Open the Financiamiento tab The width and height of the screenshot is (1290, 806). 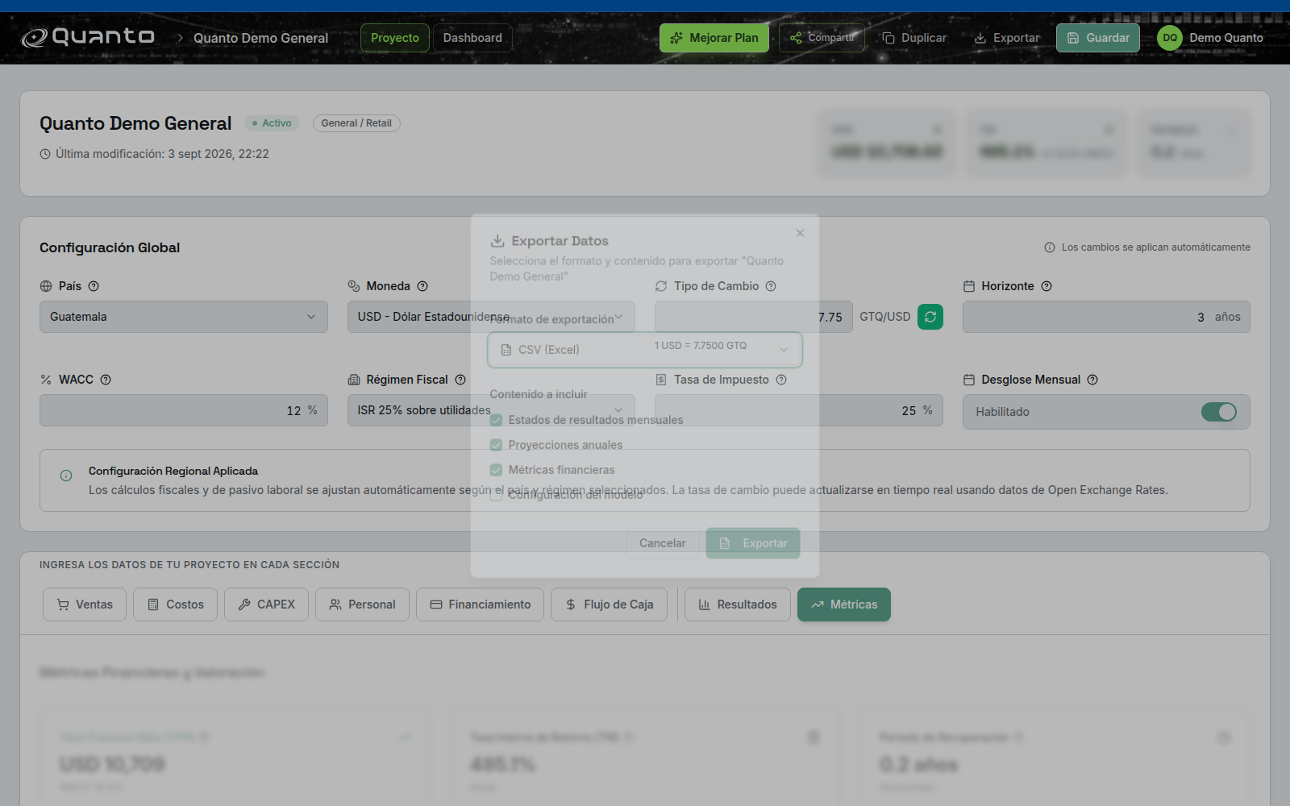click(x=480, y=604)
